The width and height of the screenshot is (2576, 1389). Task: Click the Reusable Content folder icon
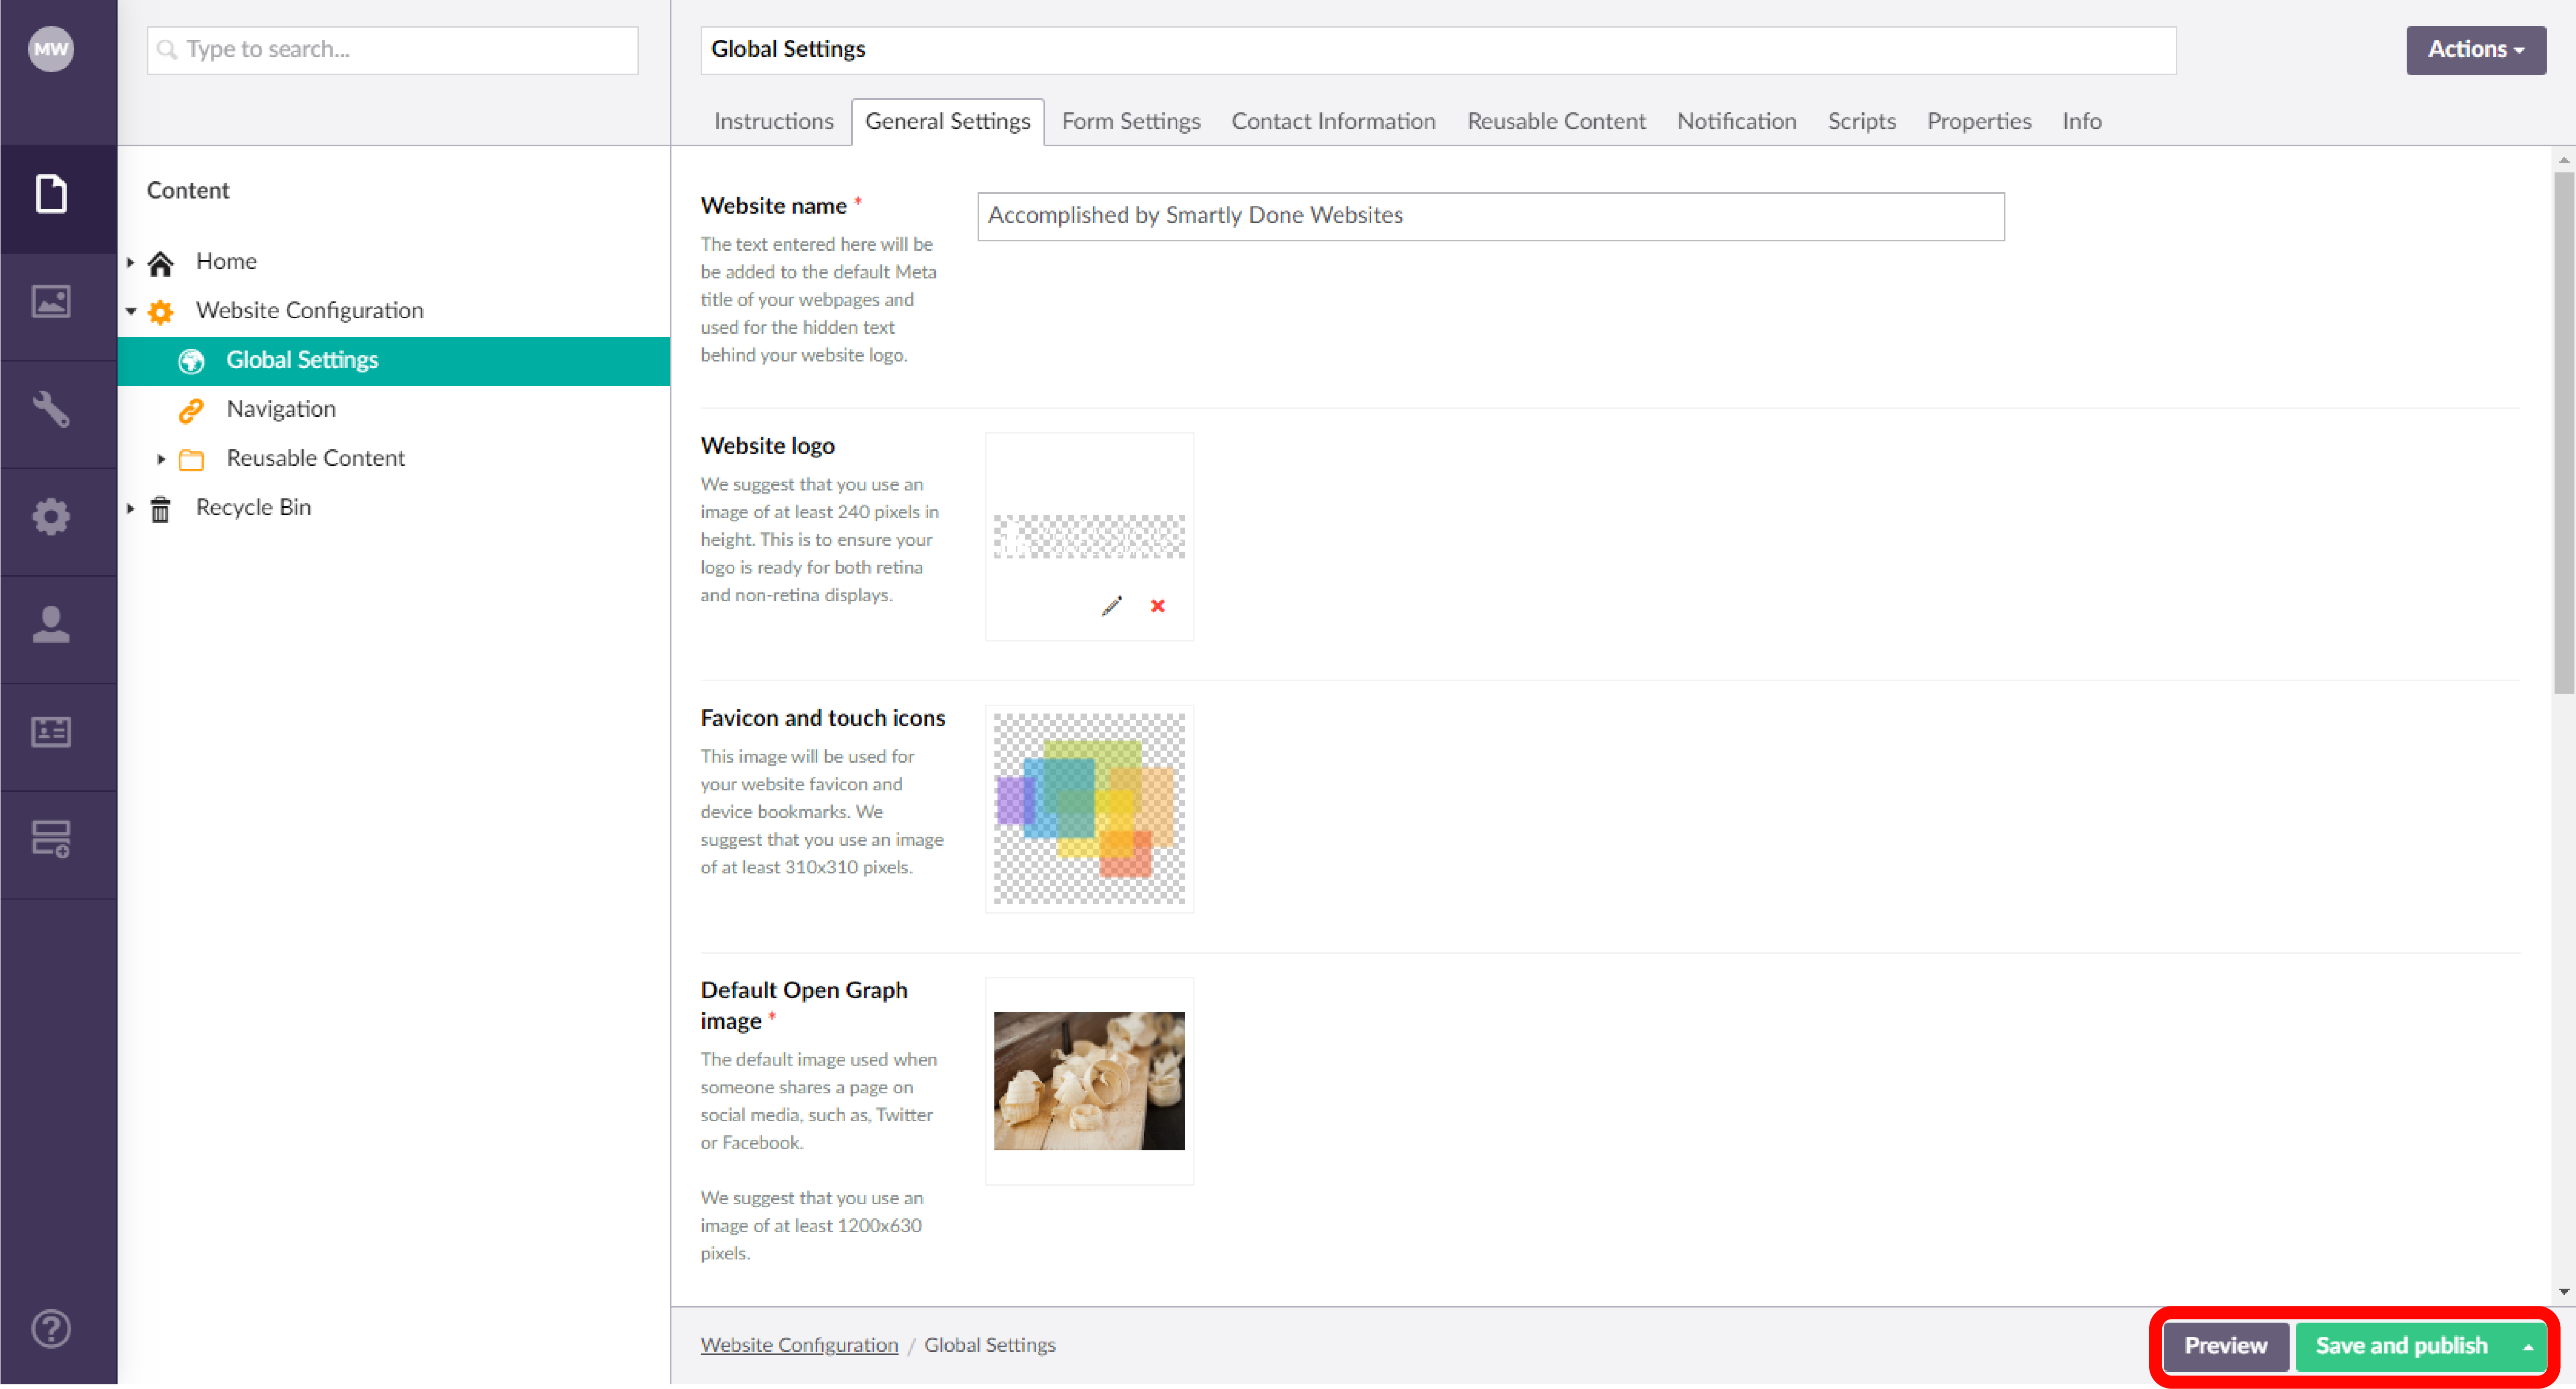192,460
